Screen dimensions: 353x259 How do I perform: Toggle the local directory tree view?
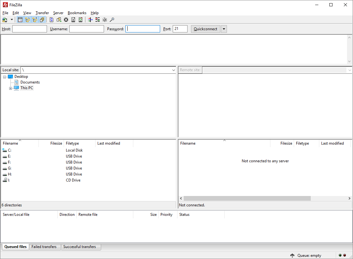pos(27,19)
